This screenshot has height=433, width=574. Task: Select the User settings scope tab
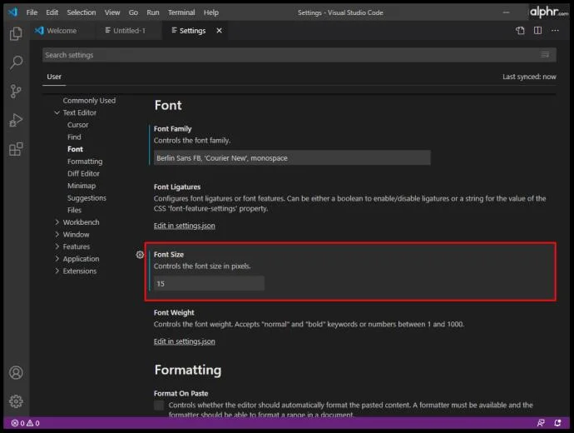click(54, 77)
